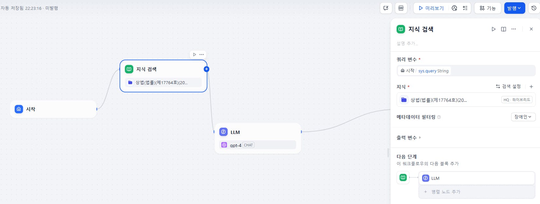Select the 지식 검색 node on the canvas

[x=163, y=76]
